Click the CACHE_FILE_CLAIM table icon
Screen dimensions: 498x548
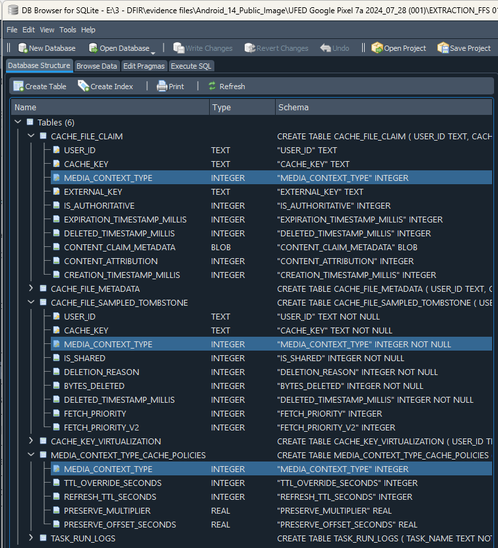click(43, 136)
